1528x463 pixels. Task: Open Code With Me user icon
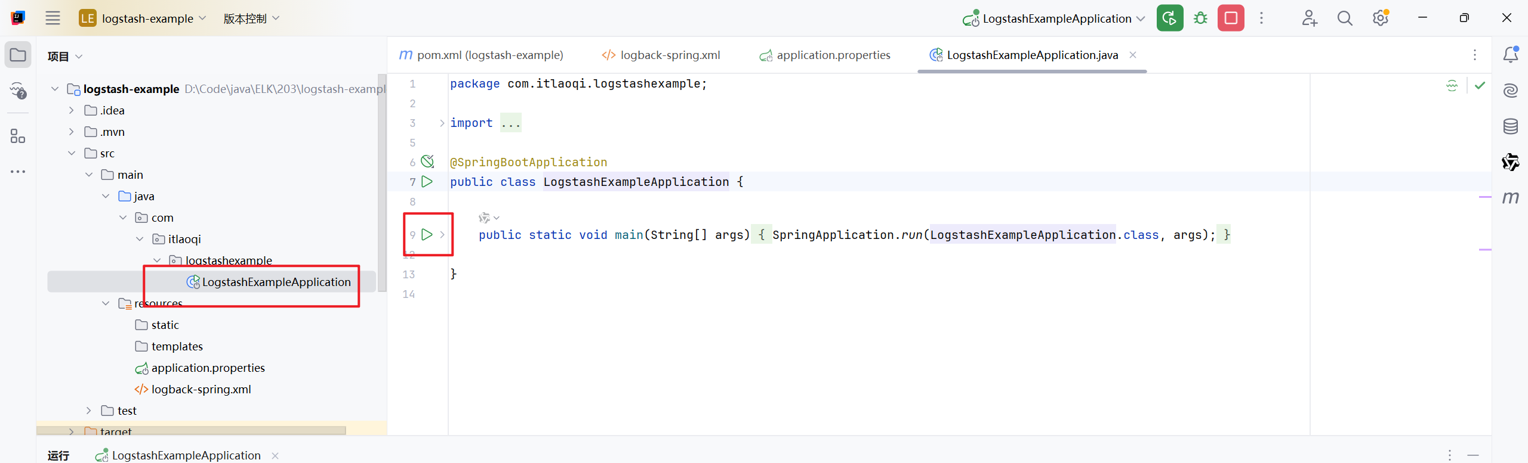1309,18
